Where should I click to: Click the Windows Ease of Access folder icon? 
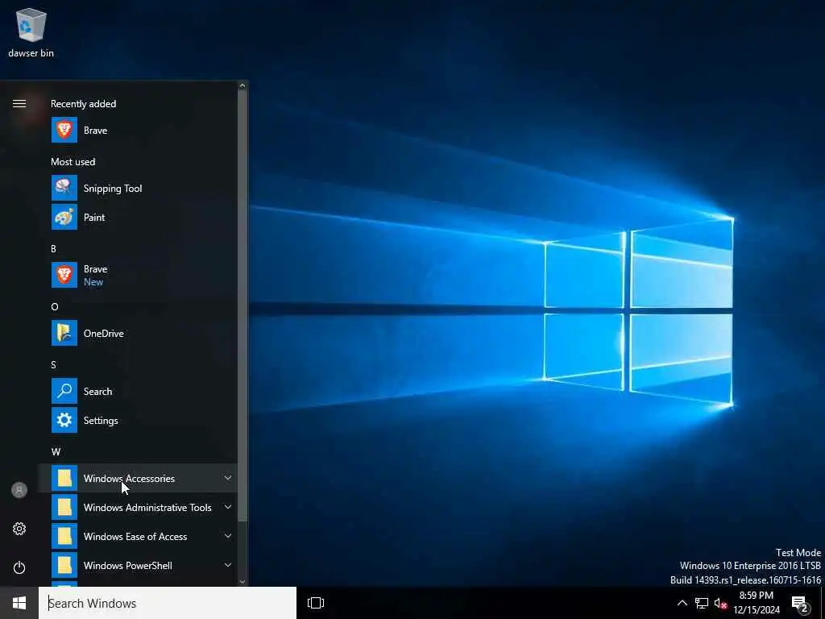tap(64, 536)
